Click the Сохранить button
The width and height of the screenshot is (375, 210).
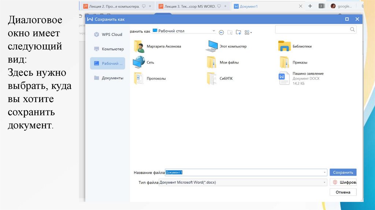343,172
